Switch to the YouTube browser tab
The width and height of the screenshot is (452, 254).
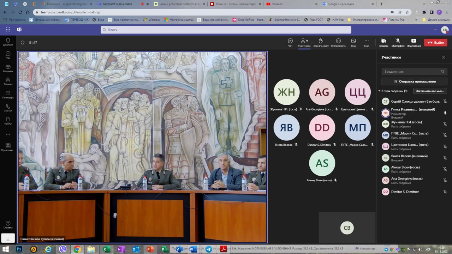[292, 4]
